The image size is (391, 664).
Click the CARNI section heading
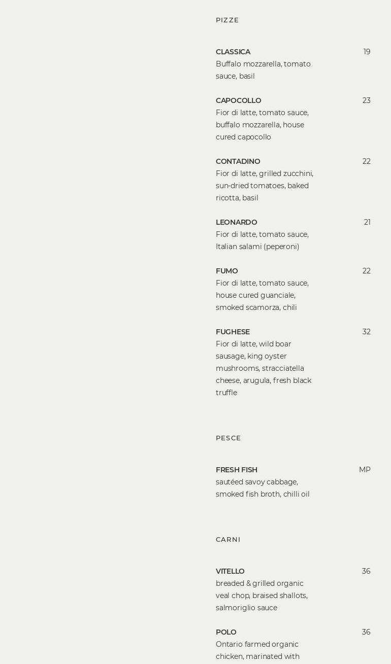[228, 540]
